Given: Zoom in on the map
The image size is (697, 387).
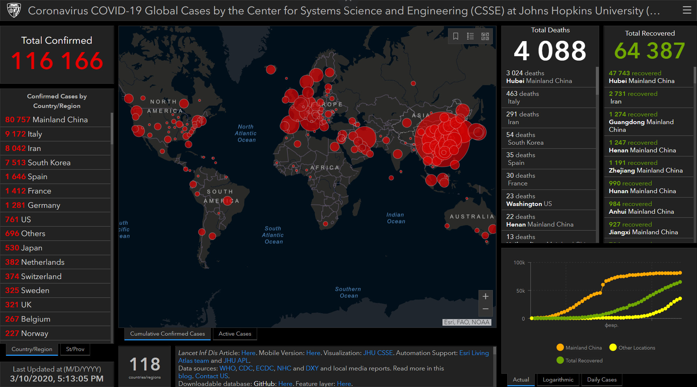Looking at the screenshot, I should 486,296.
